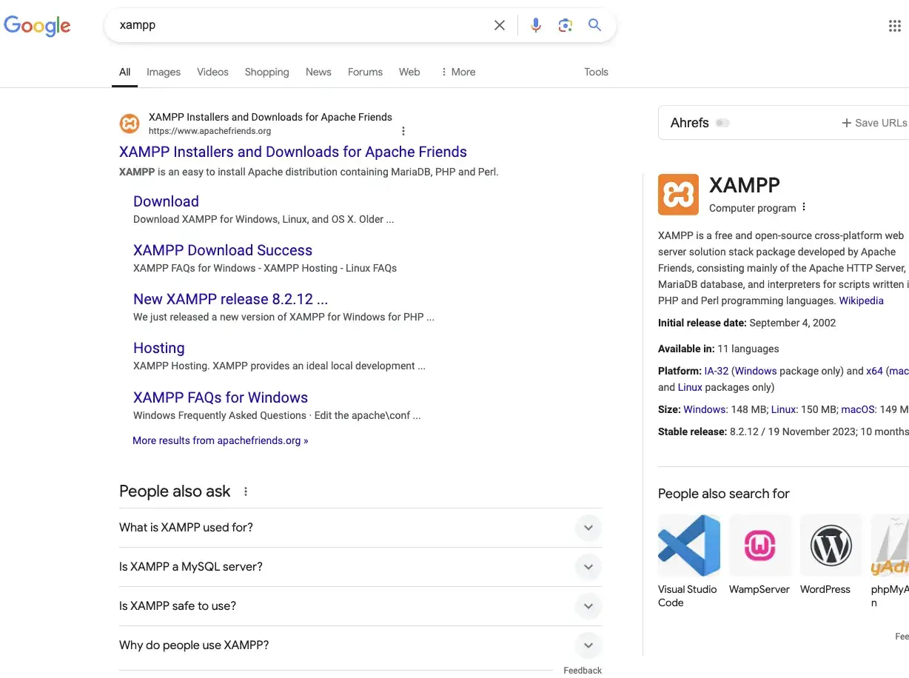
Task: Click 'More results from apachefriends.org'
Action: (220, 440)
